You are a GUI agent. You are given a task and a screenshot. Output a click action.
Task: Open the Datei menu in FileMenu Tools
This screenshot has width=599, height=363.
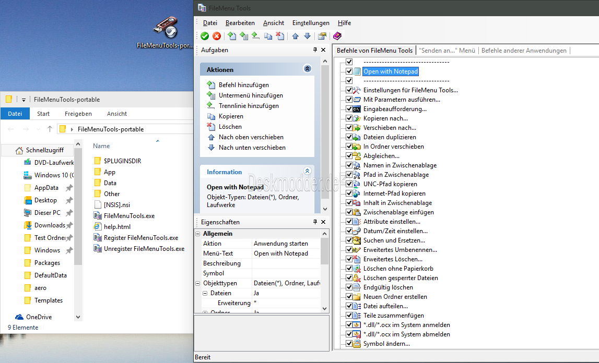click(210, 23)
